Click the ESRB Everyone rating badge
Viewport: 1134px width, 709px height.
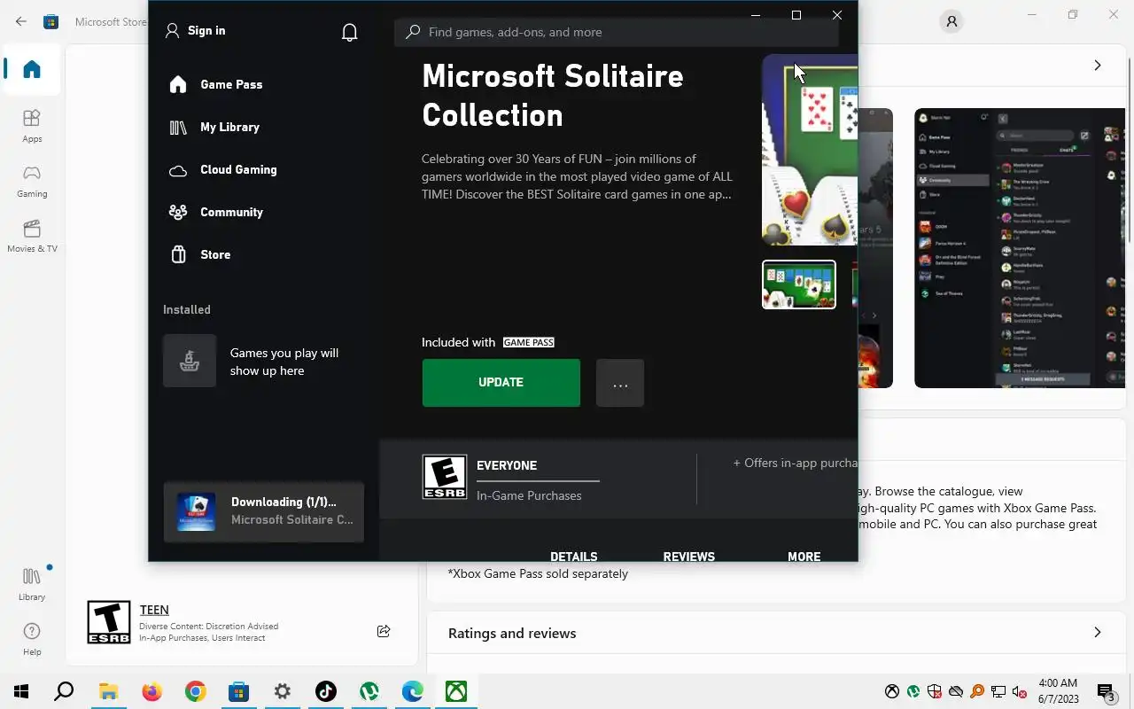click(445, 478)
